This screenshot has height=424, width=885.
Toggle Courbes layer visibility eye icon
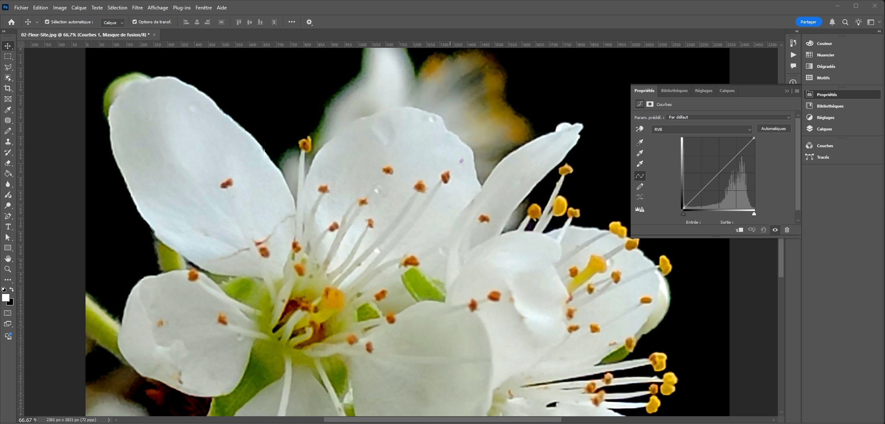click(775, 230)
